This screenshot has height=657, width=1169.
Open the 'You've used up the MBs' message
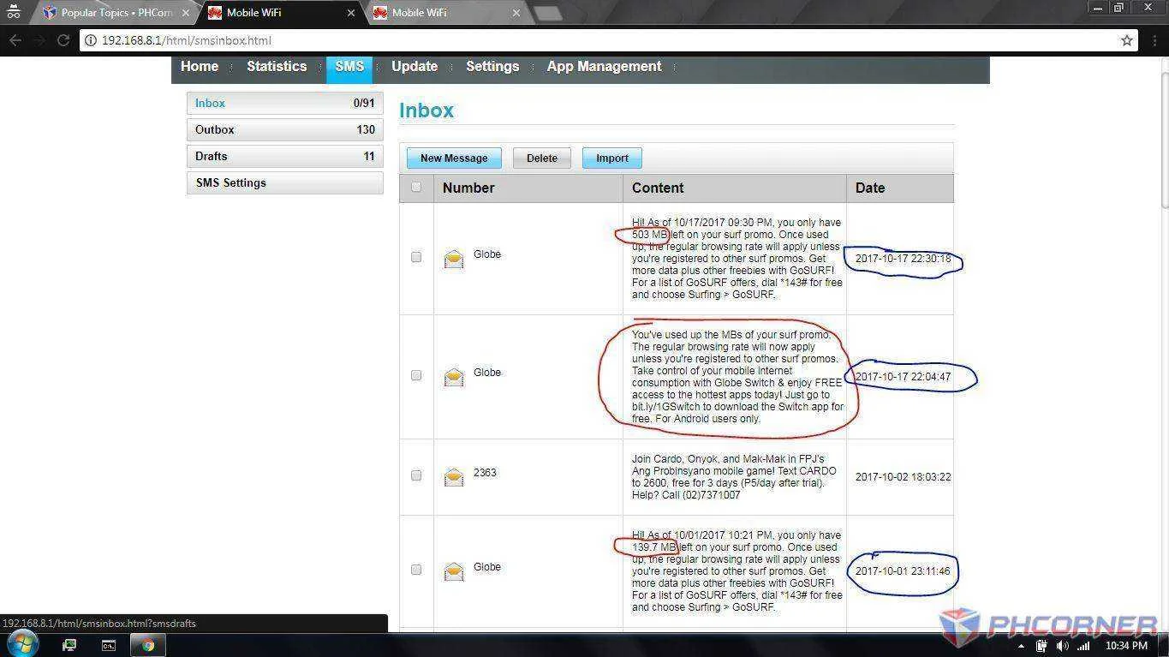coord(737,377)
